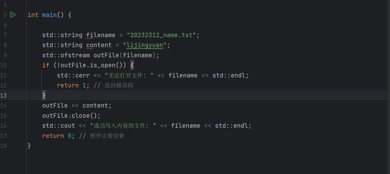
Task: Click the editor's vertical scrollbar stripe
Action: pyautogui.click(x=388, y=87)
